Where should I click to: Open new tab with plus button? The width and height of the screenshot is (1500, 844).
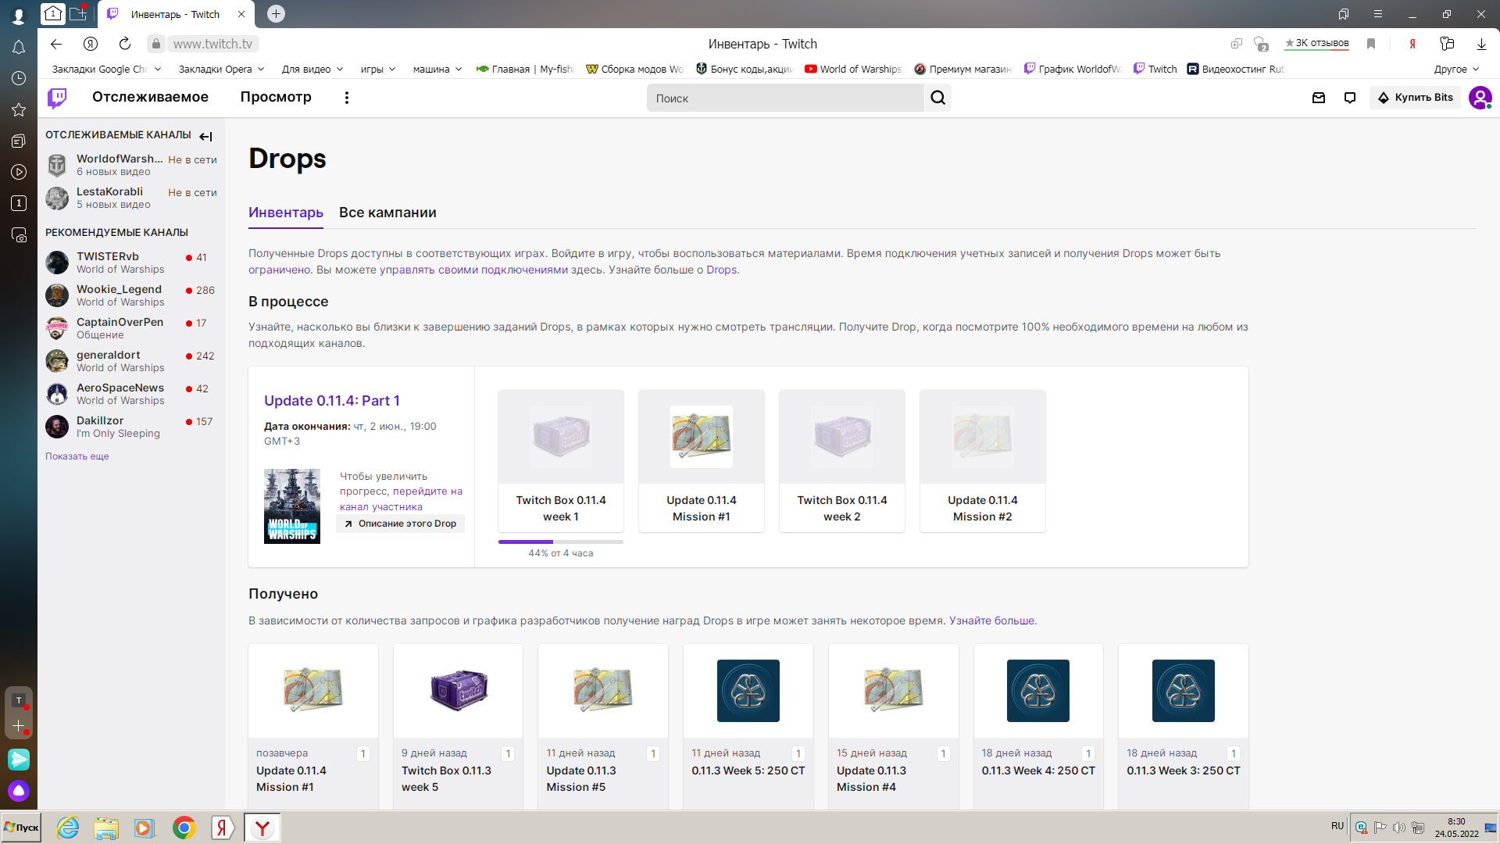tap(276, 13)
